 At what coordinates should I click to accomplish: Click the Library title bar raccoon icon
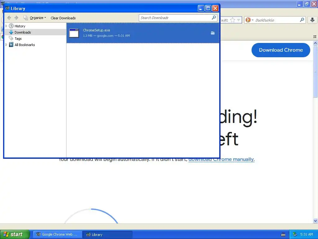(x=7, y=8)
